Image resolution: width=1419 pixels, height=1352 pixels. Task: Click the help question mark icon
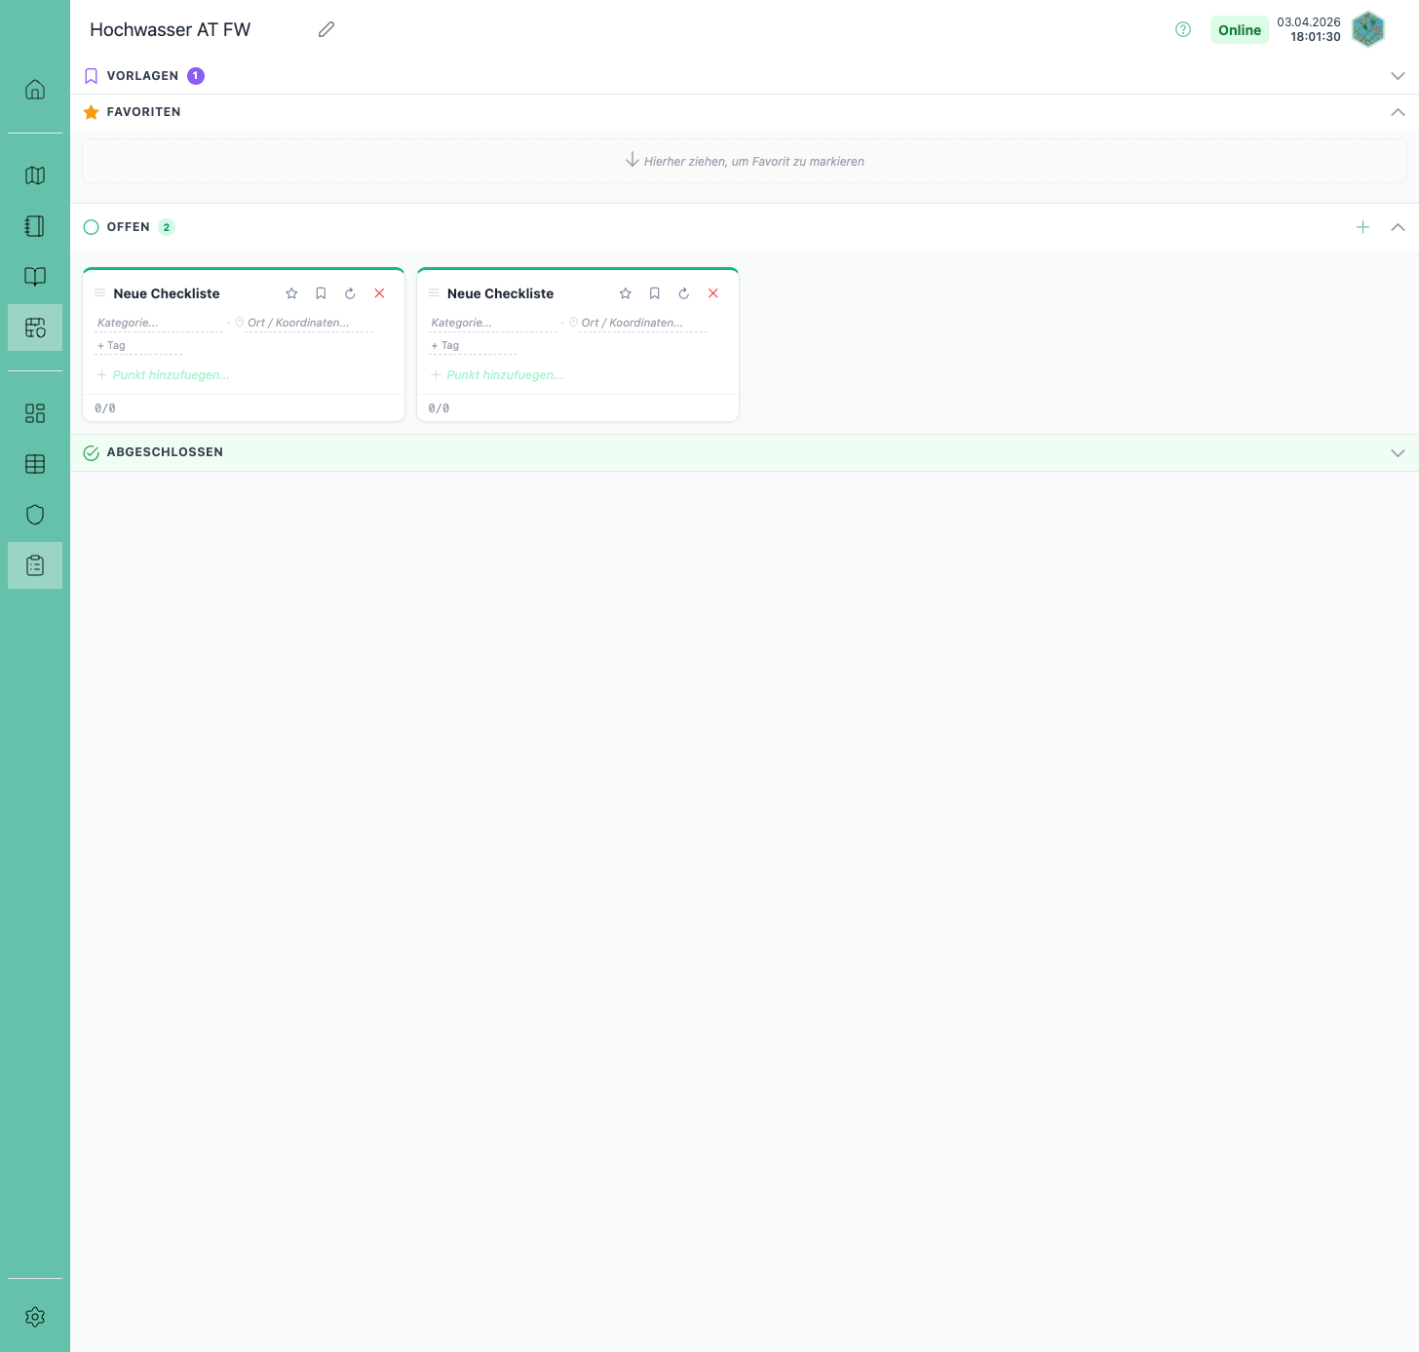[x=1183, y=30]
